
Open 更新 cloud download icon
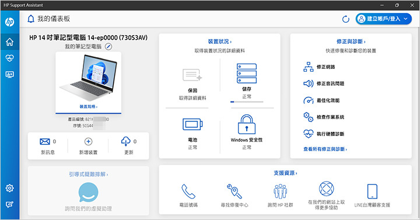(x=126, y=141)
